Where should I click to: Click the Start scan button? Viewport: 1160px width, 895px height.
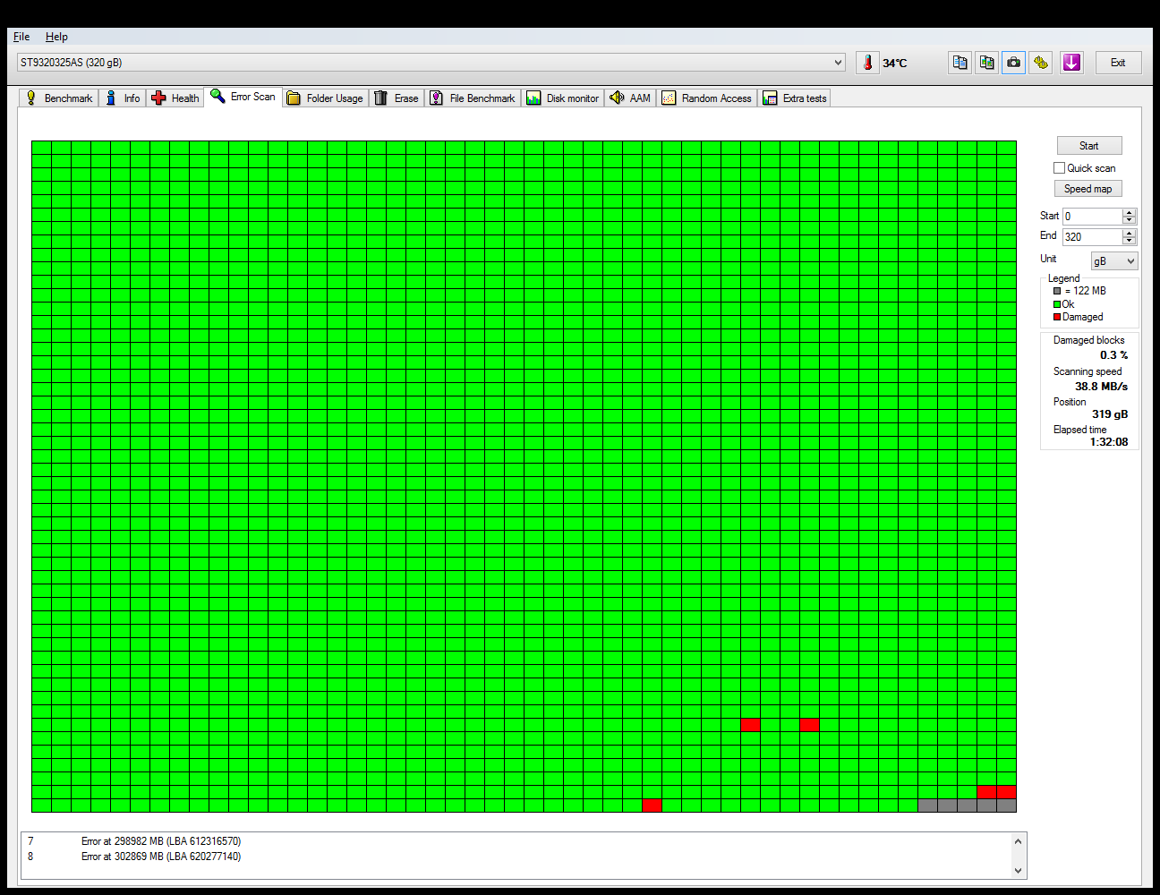click(x=1089, y=146)
